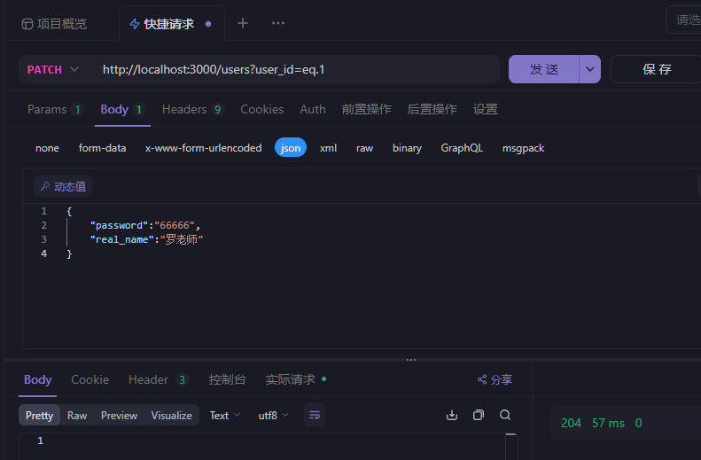Save the request with 保存
The image size is (701, 460).
click(x=657, y=69)
